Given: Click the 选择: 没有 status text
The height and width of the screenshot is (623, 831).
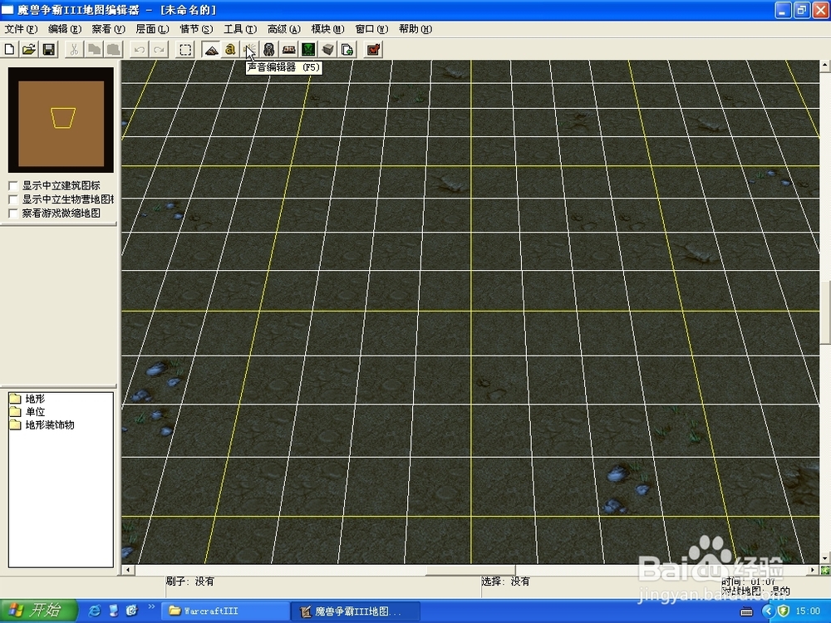Looking at the screenshot, I should 505,581.
